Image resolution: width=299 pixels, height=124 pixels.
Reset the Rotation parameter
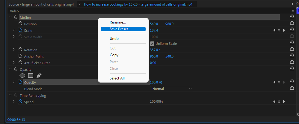[x=292, y=49]
